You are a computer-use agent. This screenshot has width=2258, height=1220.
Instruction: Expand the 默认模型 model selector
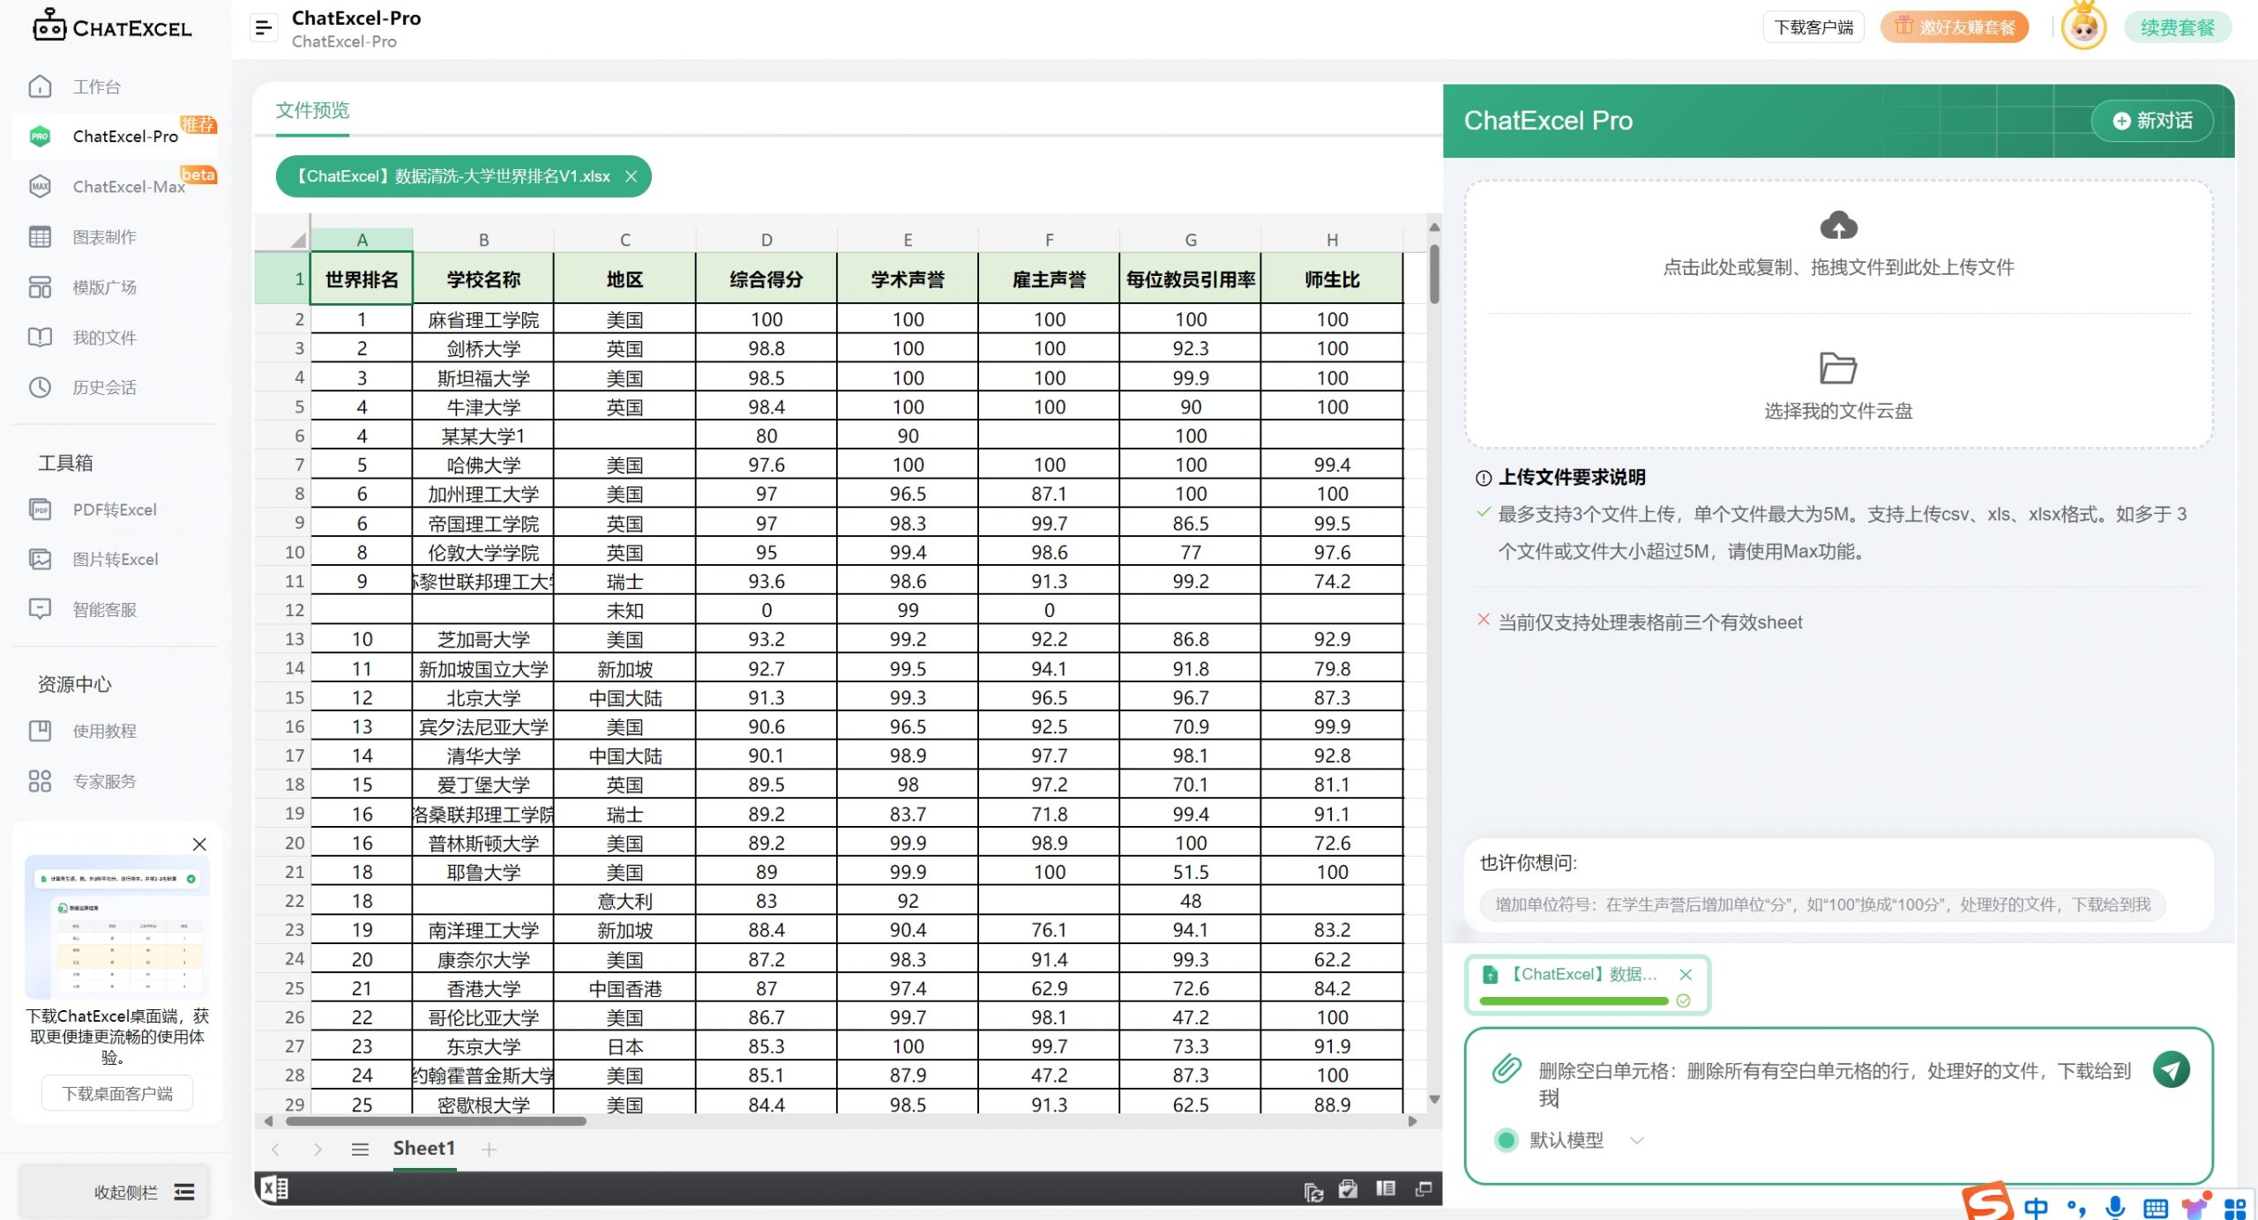pos(1636,1140)
